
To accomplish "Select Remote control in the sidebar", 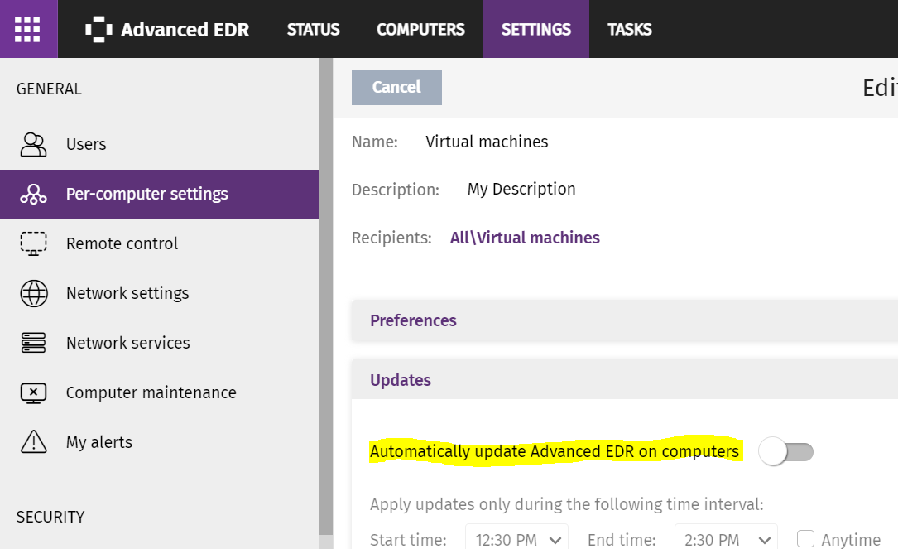I will [x=159, y=243].
